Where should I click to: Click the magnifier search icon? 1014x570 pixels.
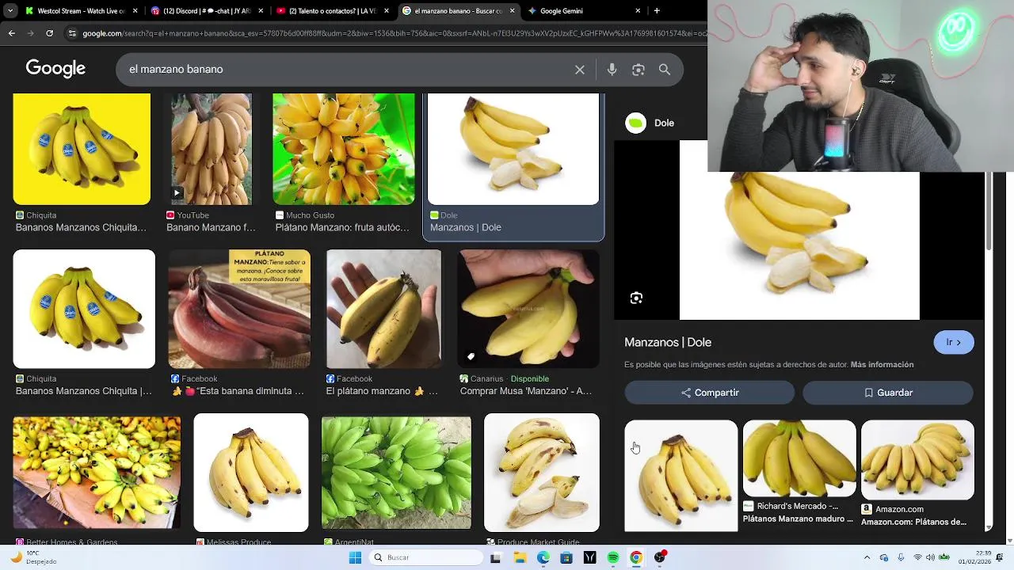click(x=665, y=70)
